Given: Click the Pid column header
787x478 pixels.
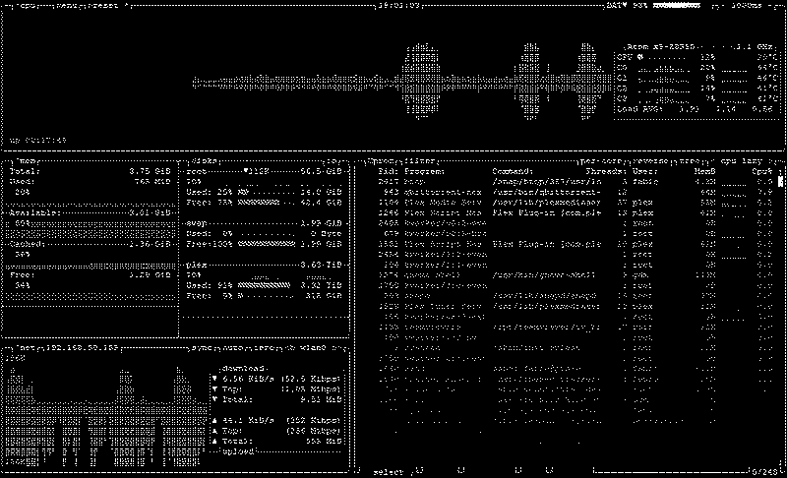Looking at the screenshot, I should (388, 171).
